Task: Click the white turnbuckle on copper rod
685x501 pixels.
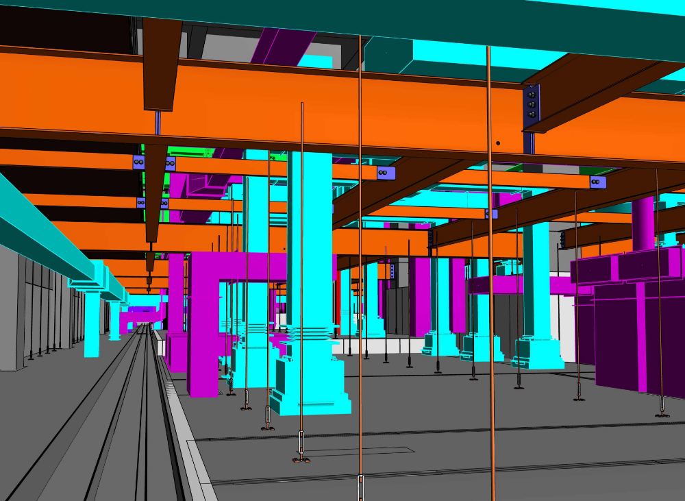Action: [x=301, y=443]
